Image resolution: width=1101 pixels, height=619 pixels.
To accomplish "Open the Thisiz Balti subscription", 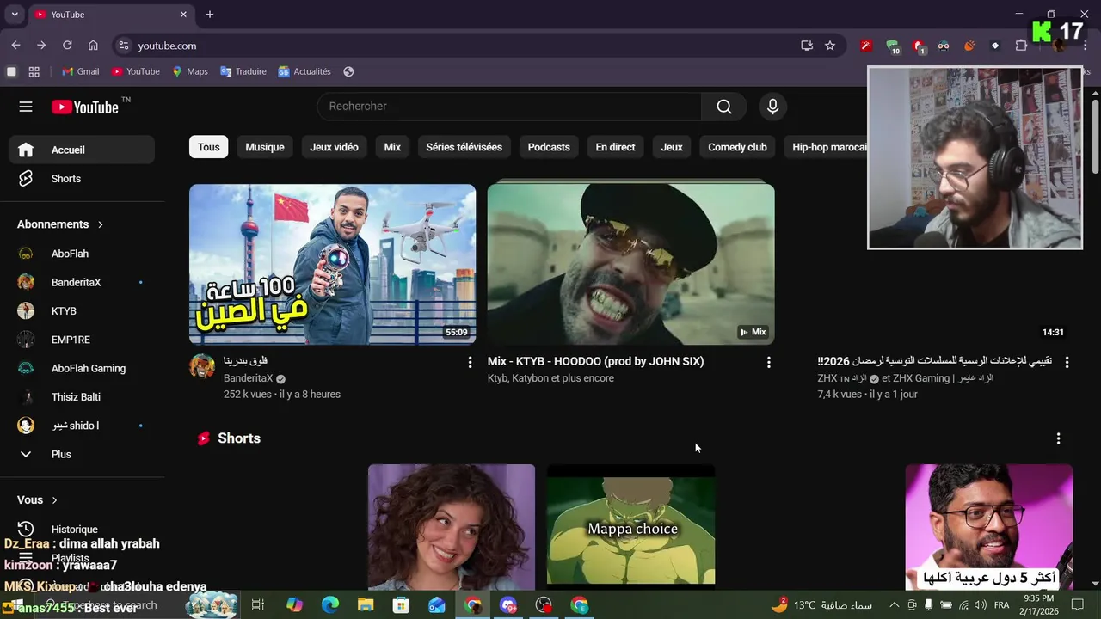I will point(82,397).
